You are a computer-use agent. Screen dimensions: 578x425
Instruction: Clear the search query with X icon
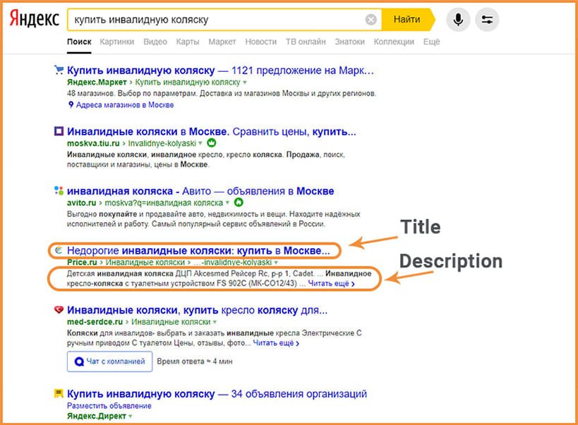coord(371,20)
